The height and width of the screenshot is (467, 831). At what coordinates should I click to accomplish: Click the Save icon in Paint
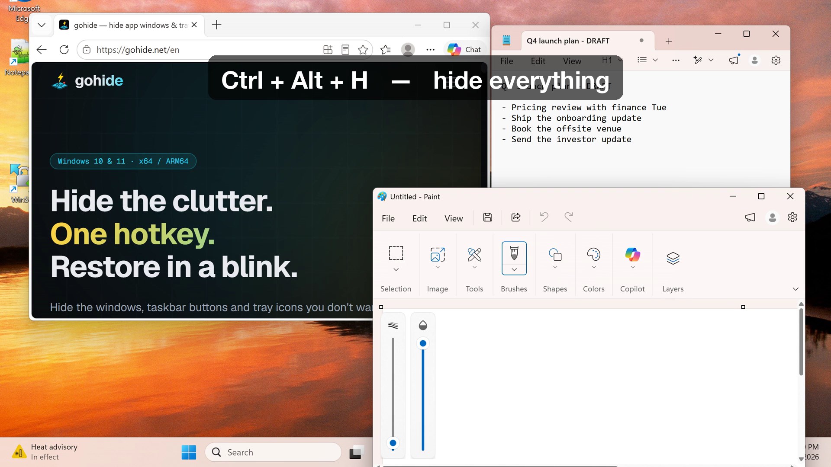pos(488,218)
